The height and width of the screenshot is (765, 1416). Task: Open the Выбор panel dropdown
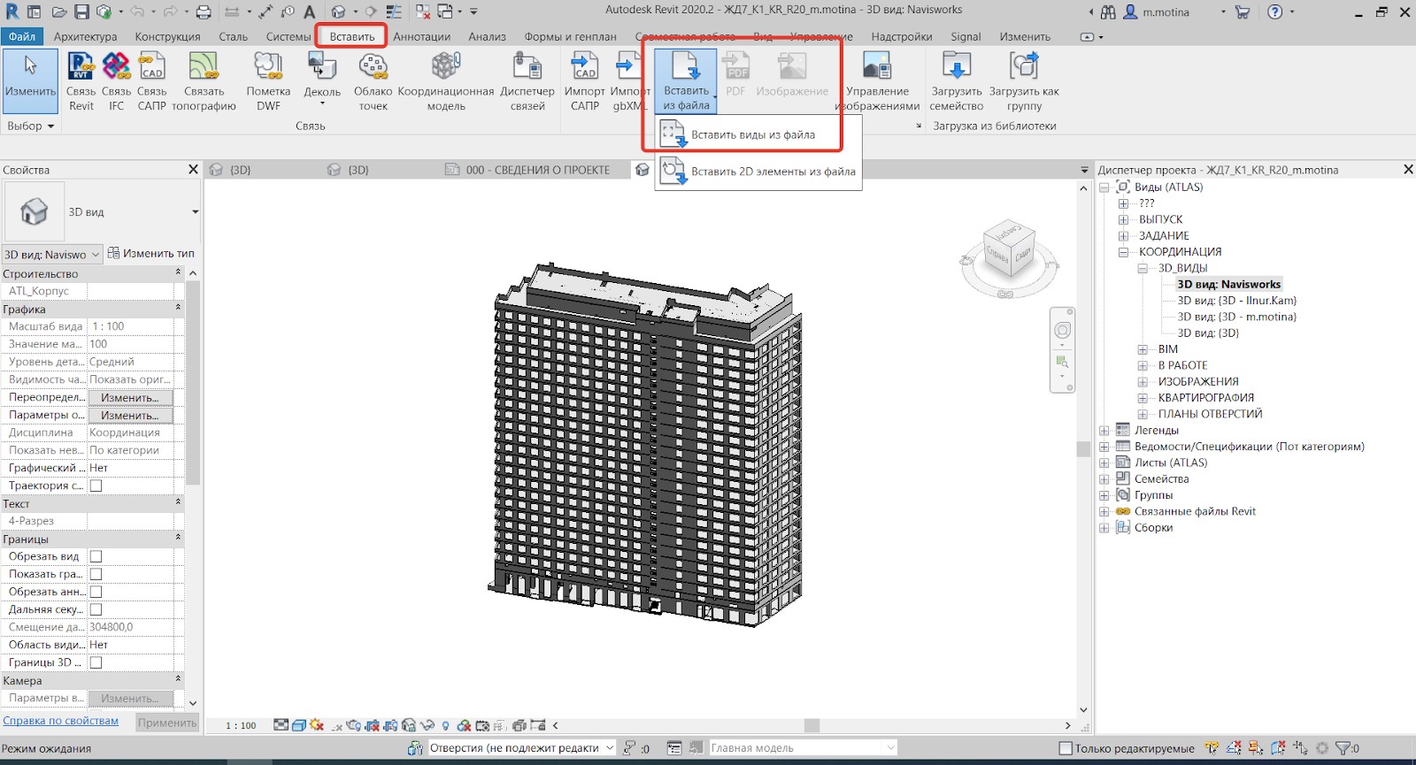(x=31, y=126)
